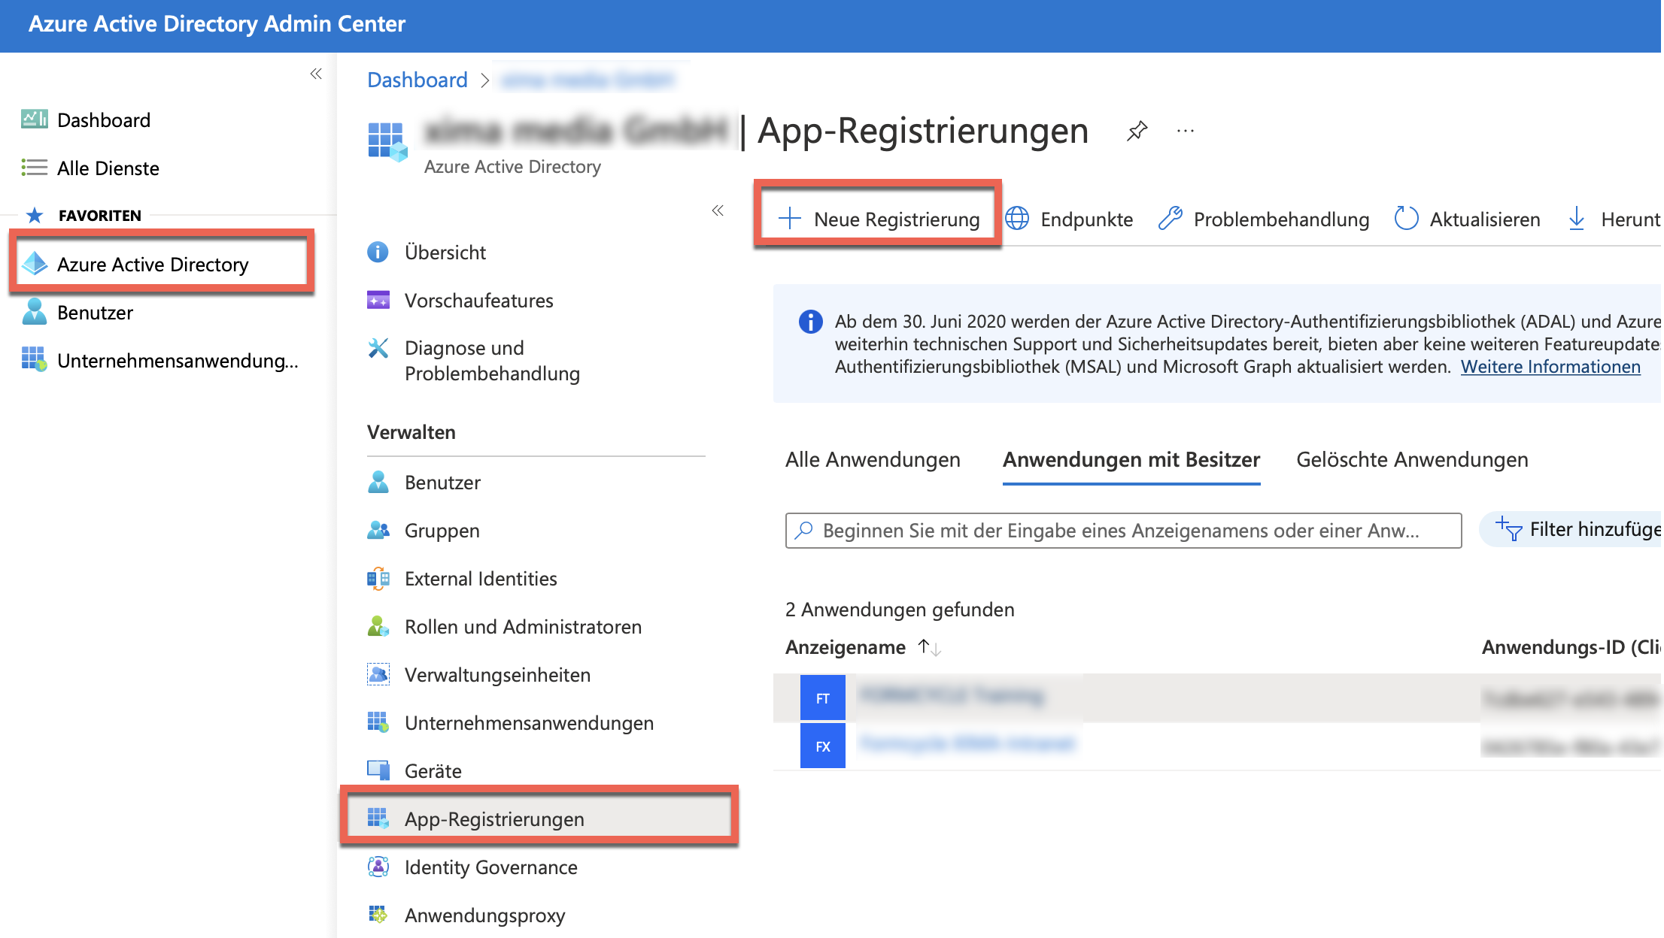Open the Weitere Informationen link
The height and width of the screenshot is (938, 1664).
(x=1550, y=367)
